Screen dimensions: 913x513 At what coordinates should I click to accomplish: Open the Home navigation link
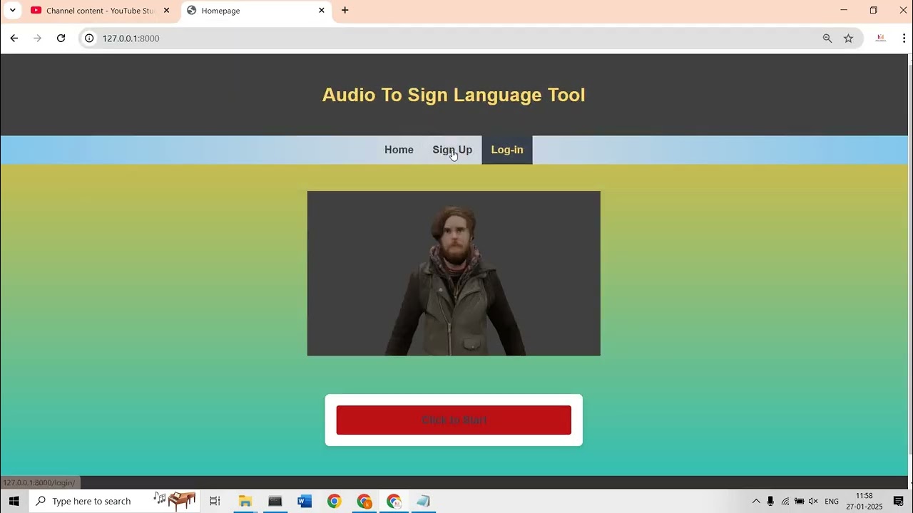tap(399, 150)
